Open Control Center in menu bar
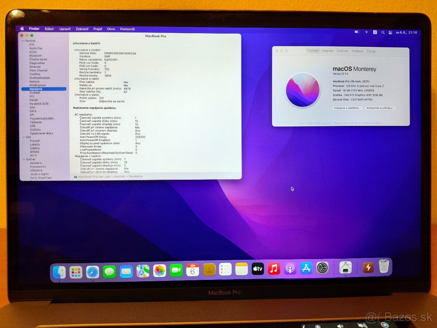This screenshot has height=328, width=437. (x=390, y=32)
